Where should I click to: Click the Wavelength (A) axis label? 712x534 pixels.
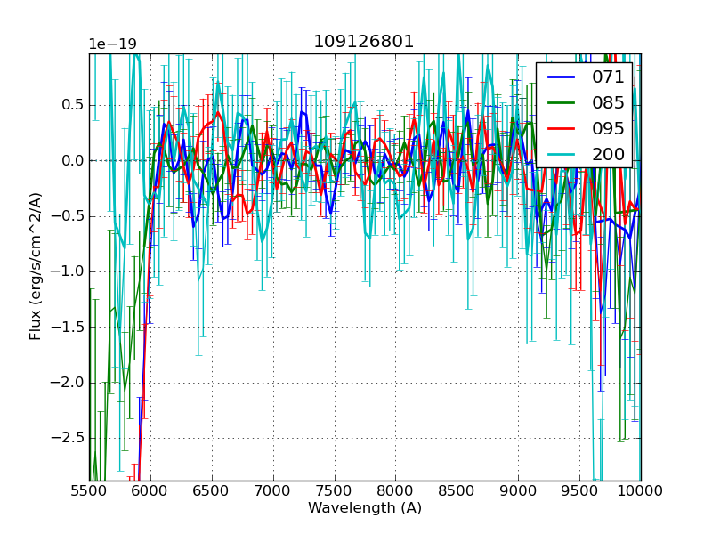pyautogui.click(x=365, y=508)
